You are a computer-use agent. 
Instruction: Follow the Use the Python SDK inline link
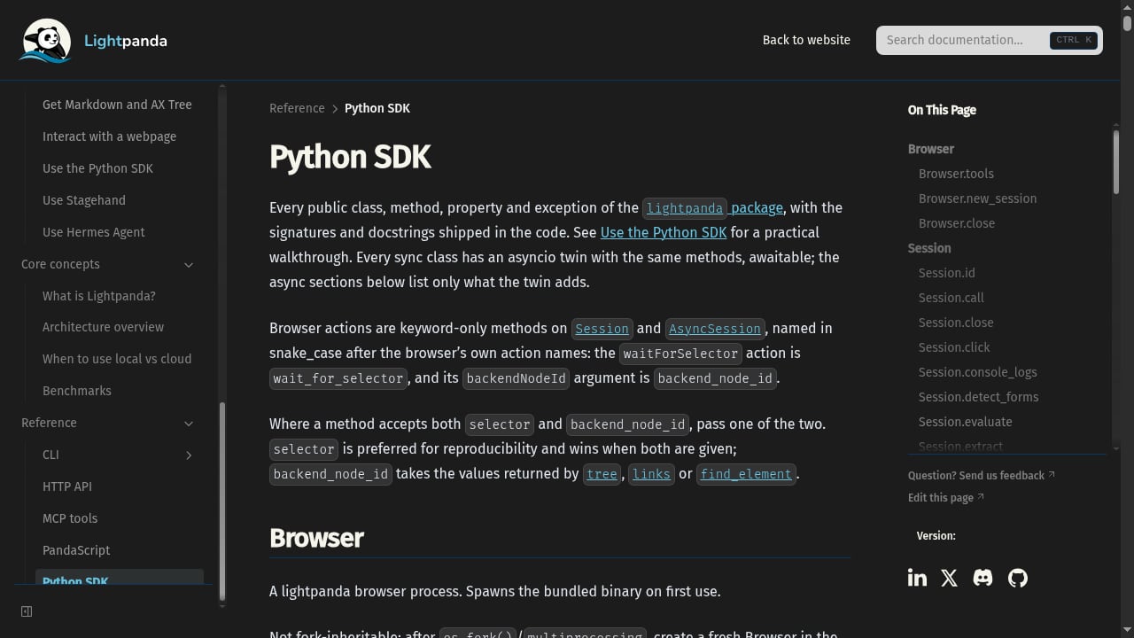tap(664, 232)
